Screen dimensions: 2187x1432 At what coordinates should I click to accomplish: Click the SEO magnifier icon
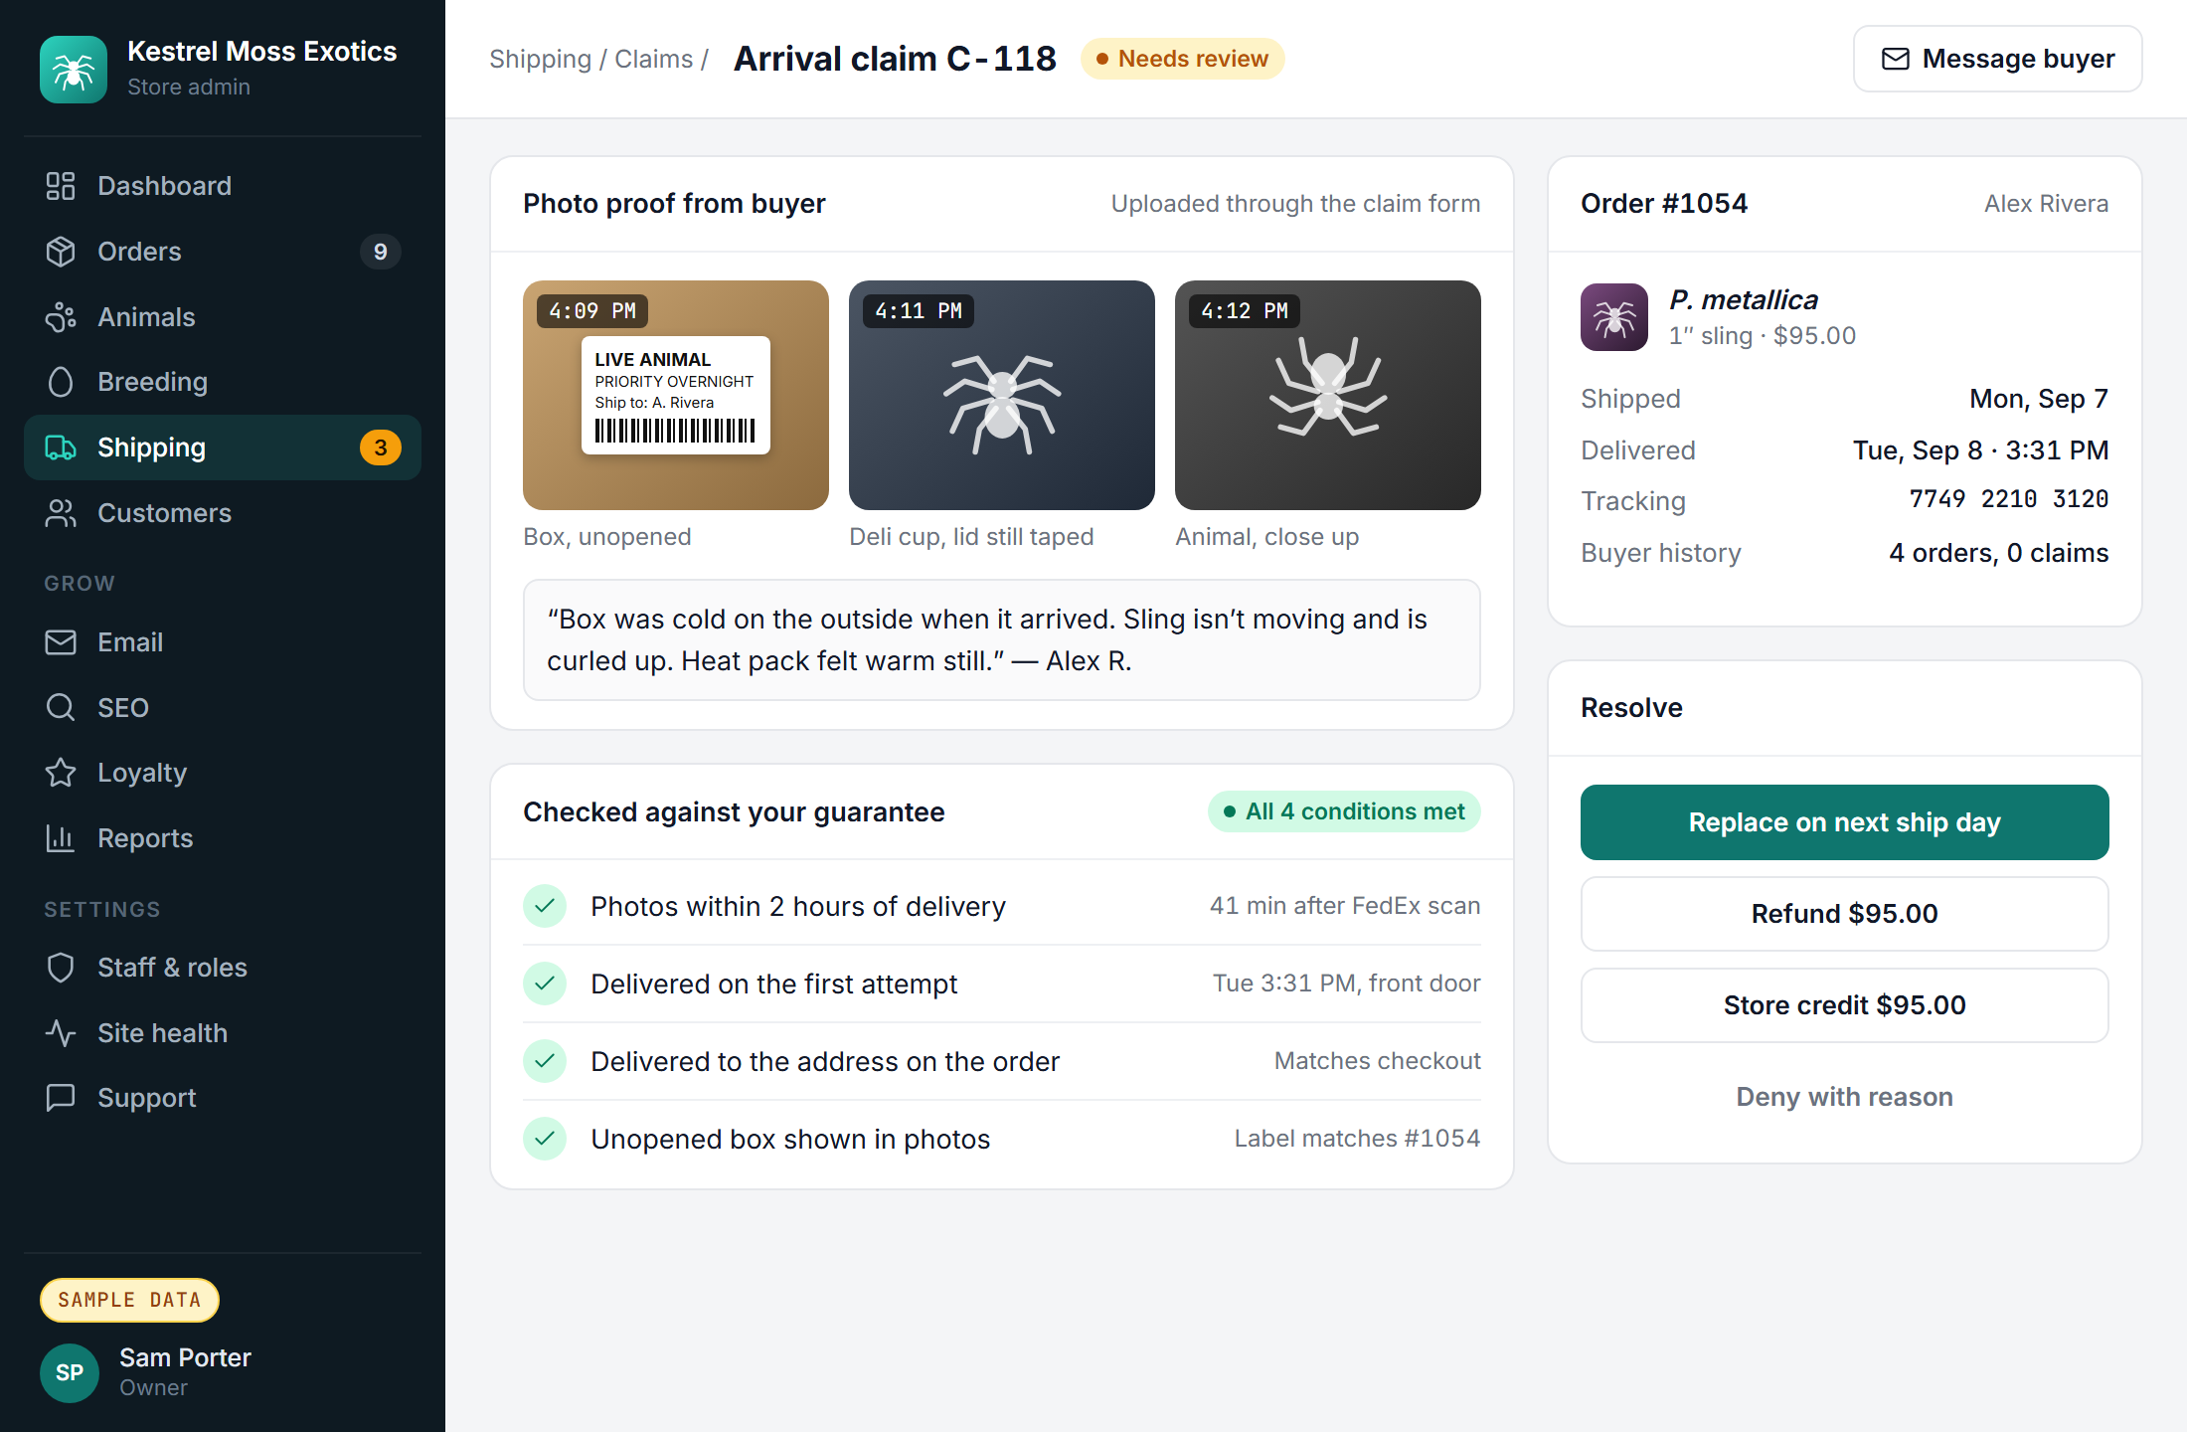[x=61, y=708]
